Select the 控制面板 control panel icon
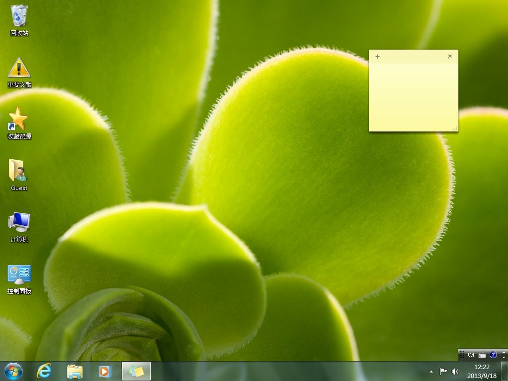508x381 pixels. (19, 279)
